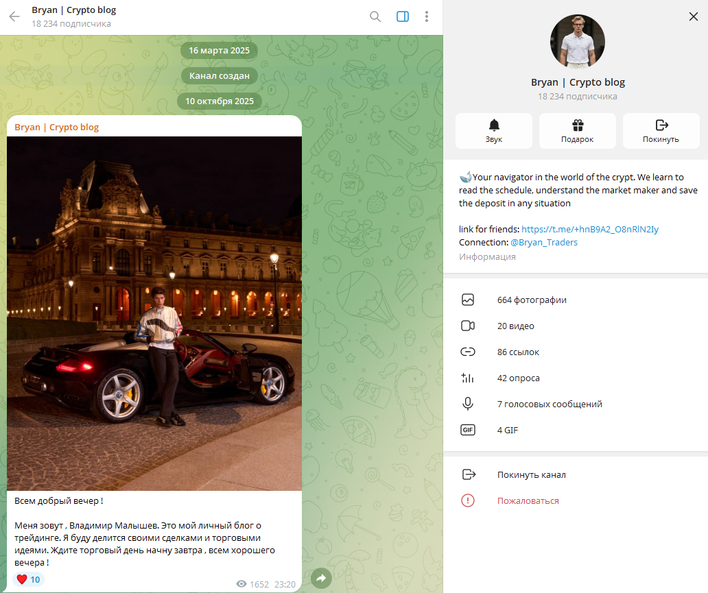Image resolution: width=708 pixels, height=593 pixels.
Task: Open the 4 GIF section
Action: click(507, 430)
